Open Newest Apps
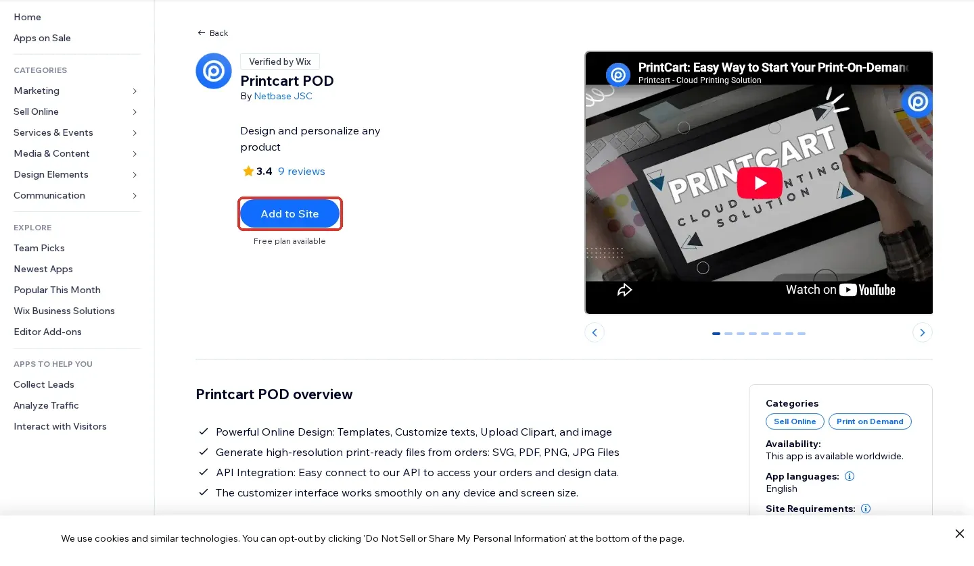The width and height of the screenshot is (974, 566). point(43,269)
